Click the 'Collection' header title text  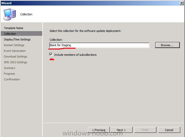[x=26, y=14]
